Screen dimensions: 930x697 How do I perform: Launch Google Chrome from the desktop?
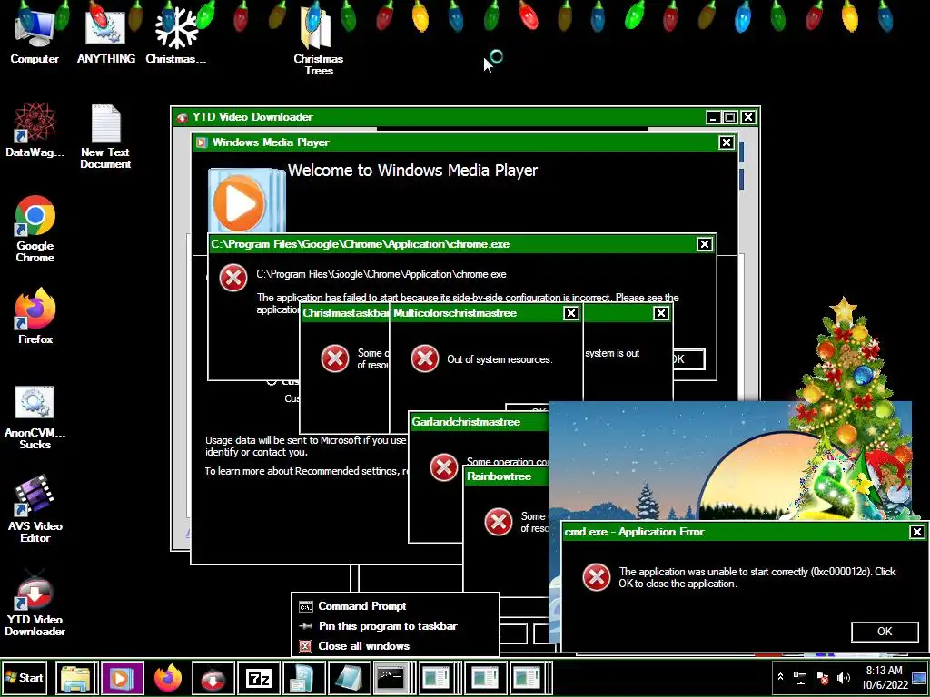35,229
